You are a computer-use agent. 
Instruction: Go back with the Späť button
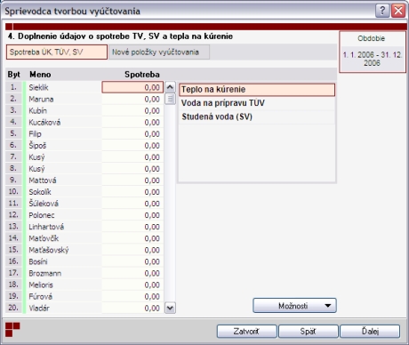point(309,332)
